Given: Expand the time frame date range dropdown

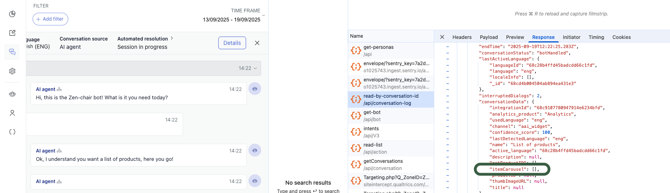Looking at the screenshot, I should 263,15.
